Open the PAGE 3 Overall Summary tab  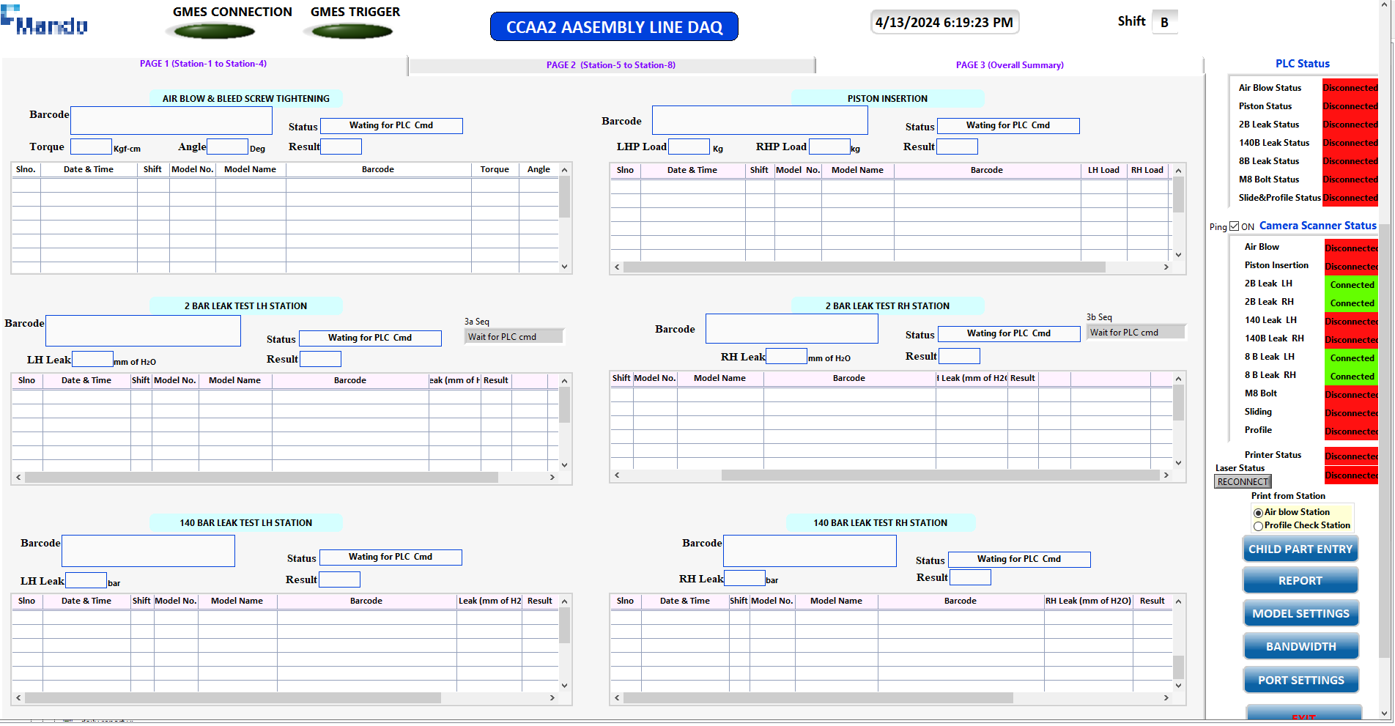[1009, 65]
